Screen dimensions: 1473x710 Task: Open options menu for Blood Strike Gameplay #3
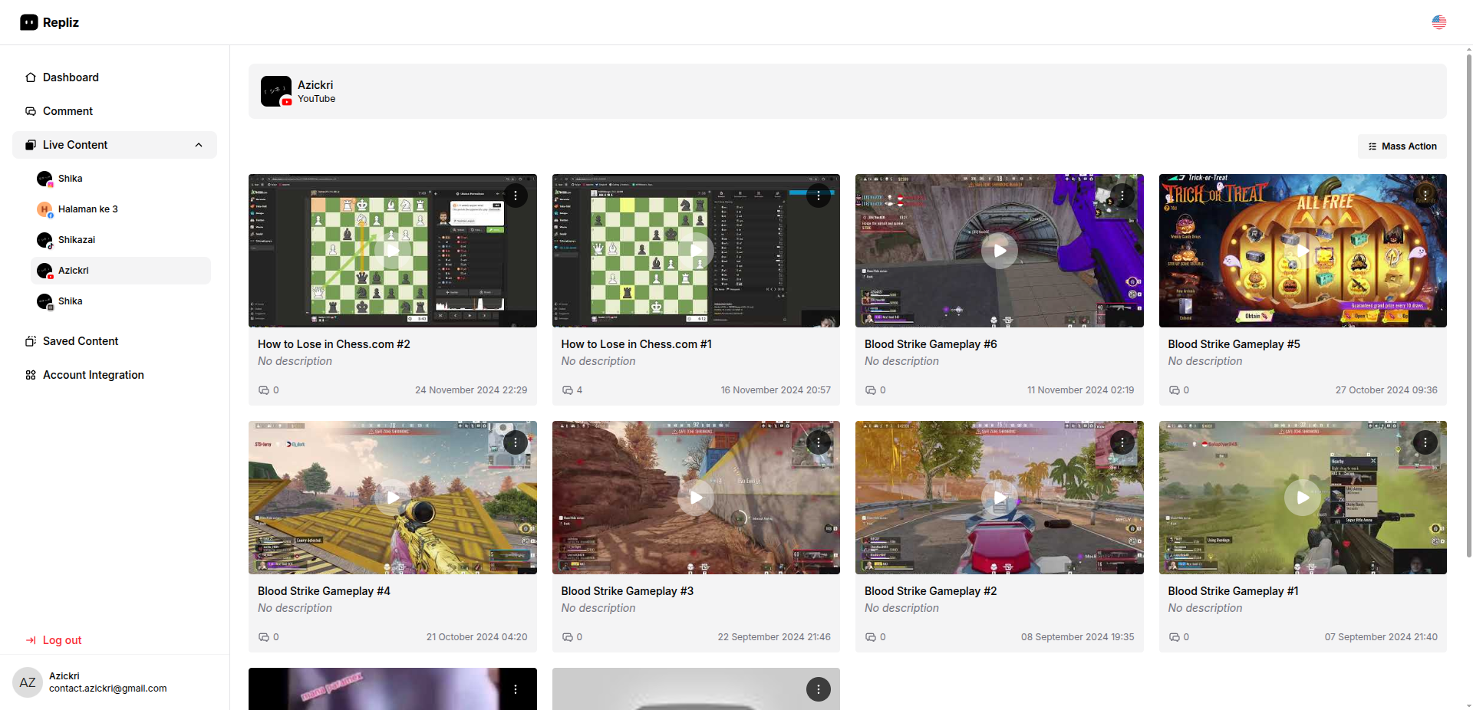(819, 442)
